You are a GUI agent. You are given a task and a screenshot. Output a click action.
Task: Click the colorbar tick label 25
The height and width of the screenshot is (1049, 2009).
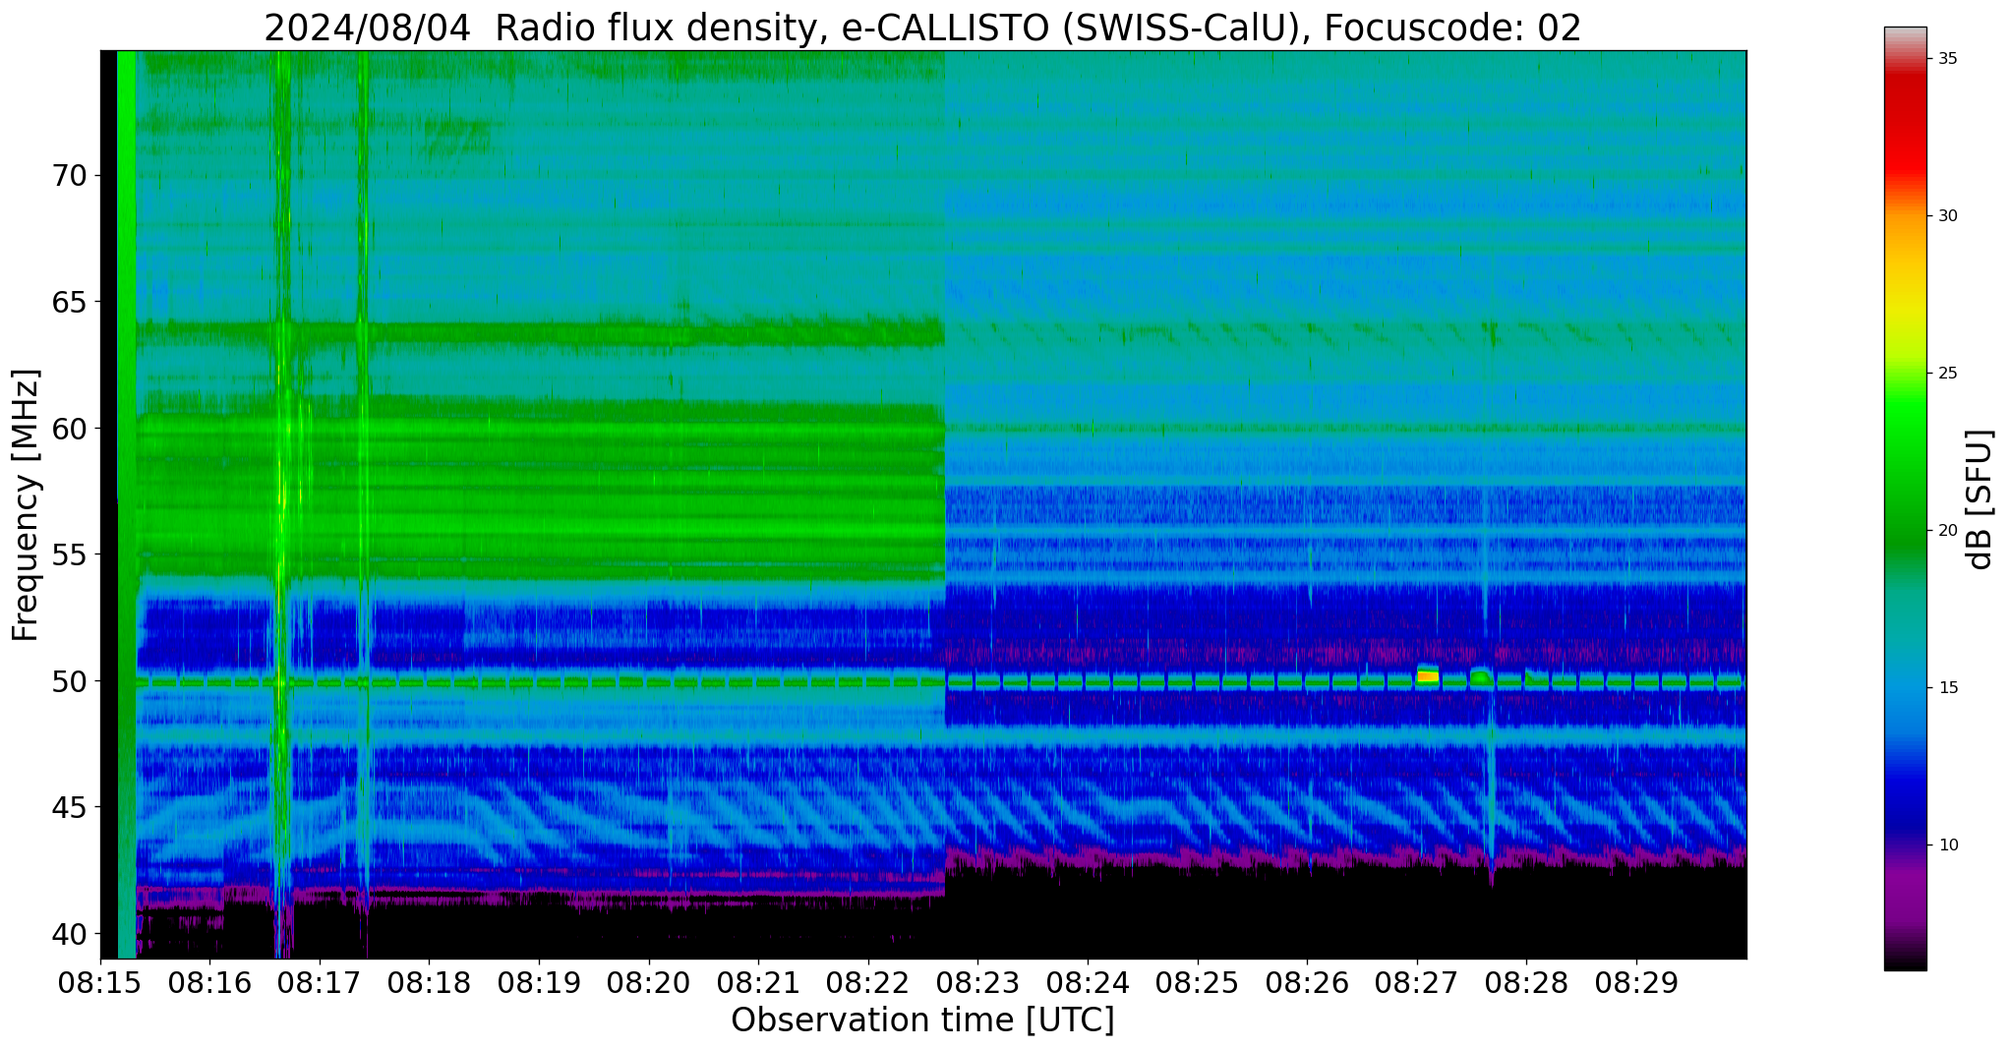pyautogui.click(x=1947, y=374)
